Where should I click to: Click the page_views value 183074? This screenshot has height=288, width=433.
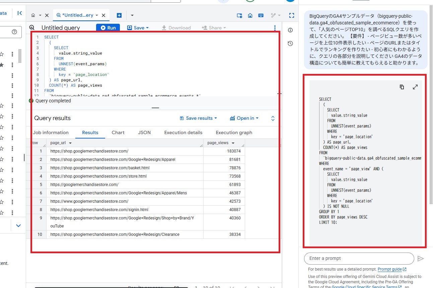[x=234, y=151]
